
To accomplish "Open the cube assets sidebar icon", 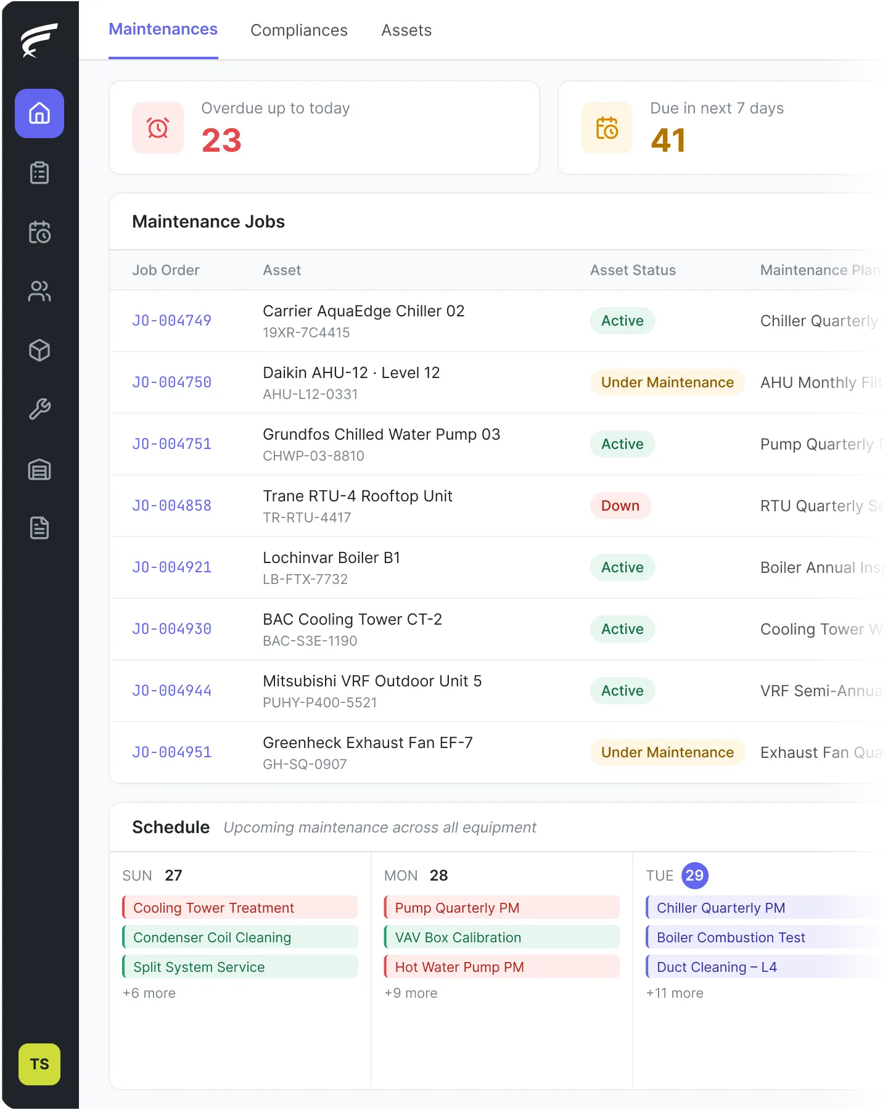I will pos(39,350).
